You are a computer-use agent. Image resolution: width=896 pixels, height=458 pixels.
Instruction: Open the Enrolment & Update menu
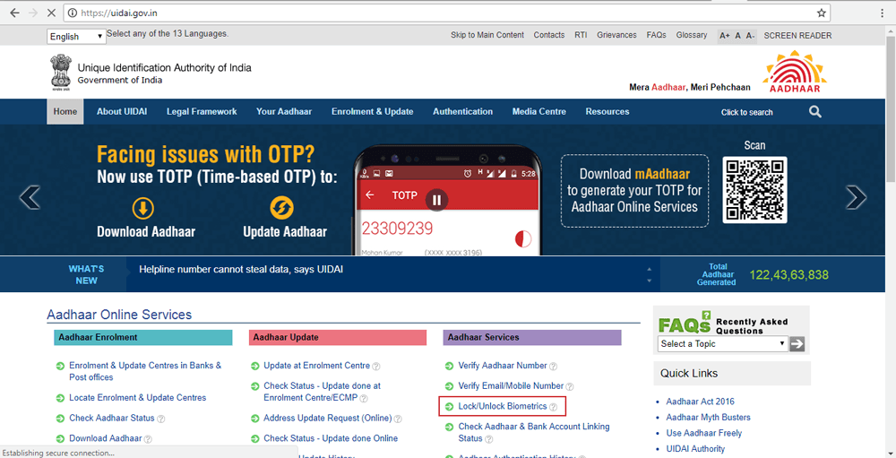[x=372, y=112]
